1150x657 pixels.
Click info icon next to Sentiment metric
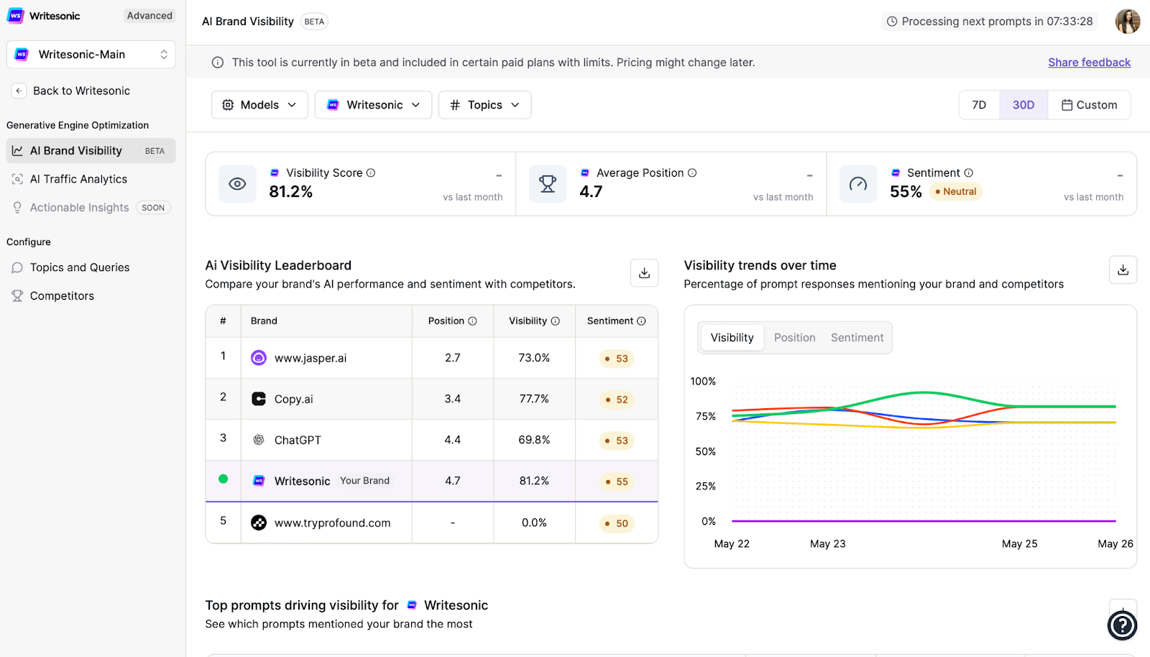coord(969,173)
